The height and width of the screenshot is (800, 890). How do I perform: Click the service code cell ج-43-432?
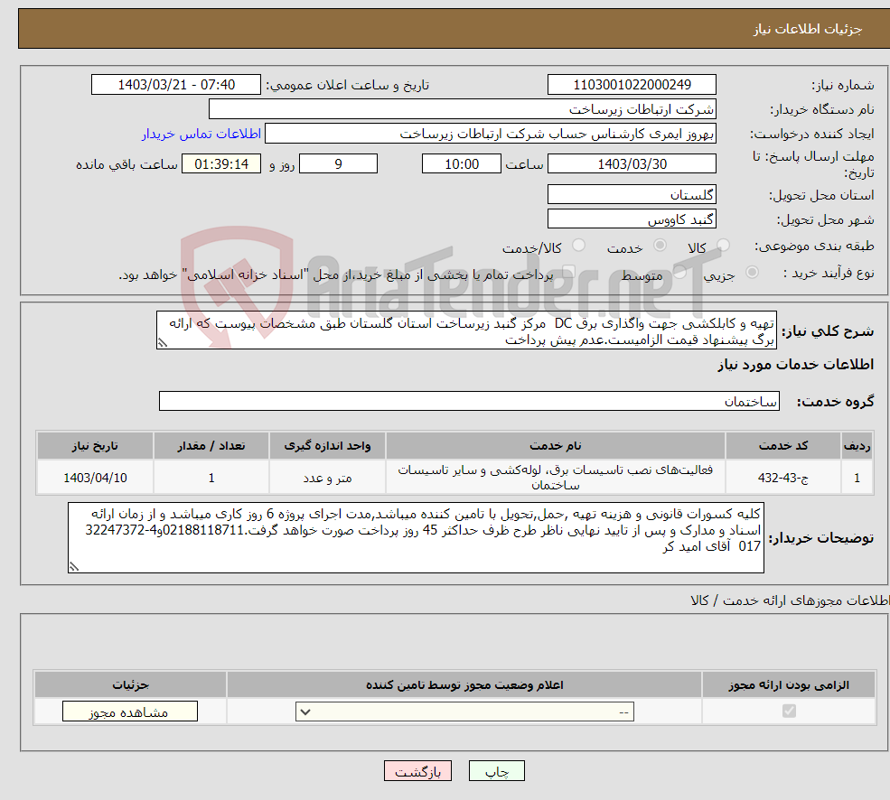(x=782, y=478)
